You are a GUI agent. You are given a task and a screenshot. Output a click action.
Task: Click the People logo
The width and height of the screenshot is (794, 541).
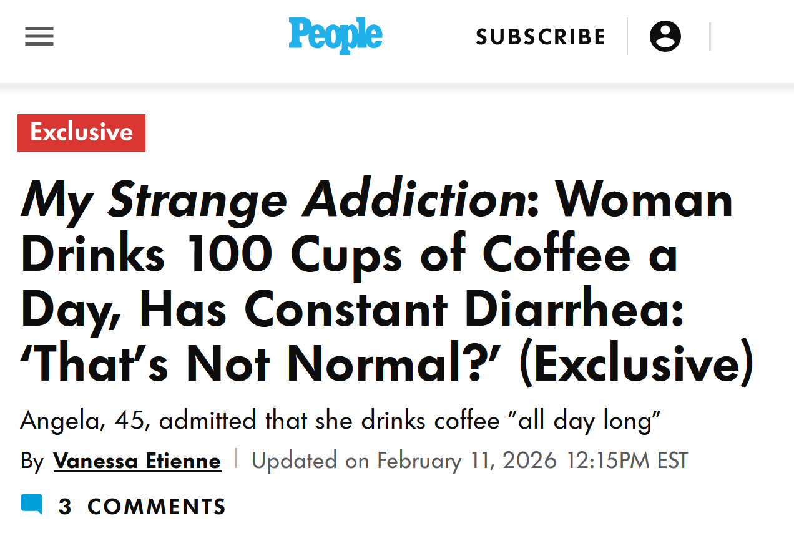[335, 35]
